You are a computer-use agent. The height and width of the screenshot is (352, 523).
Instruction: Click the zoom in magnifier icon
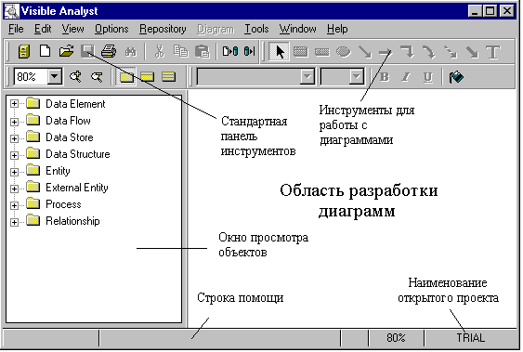(76, 77)
